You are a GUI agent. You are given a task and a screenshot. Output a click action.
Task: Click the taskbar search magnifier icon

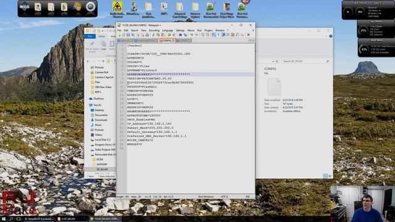[x=11, y=219]
